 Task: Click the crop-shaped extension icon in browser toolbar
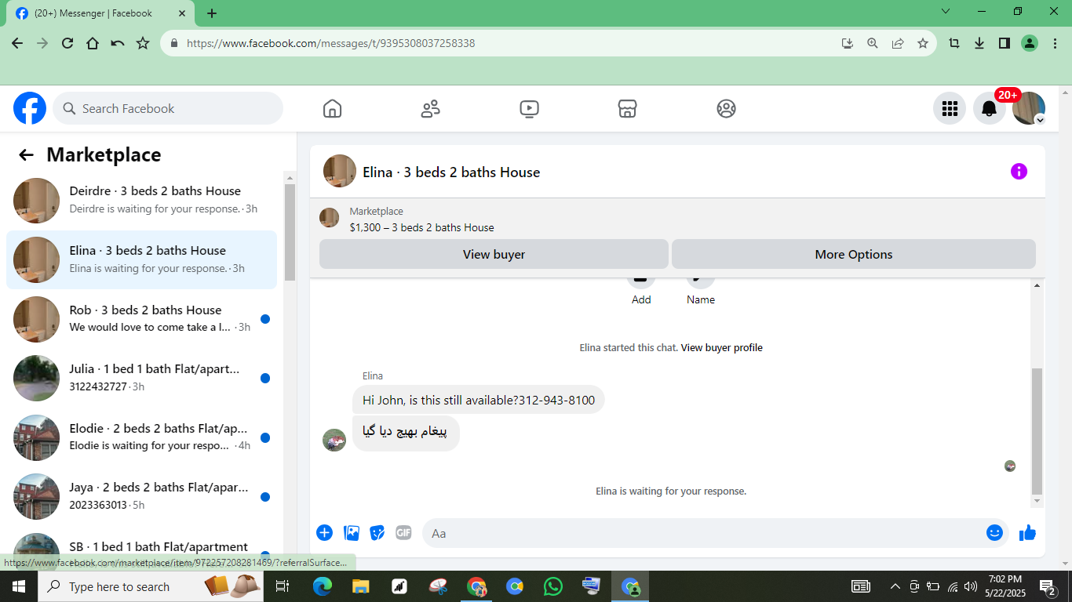tap(954, 43)
